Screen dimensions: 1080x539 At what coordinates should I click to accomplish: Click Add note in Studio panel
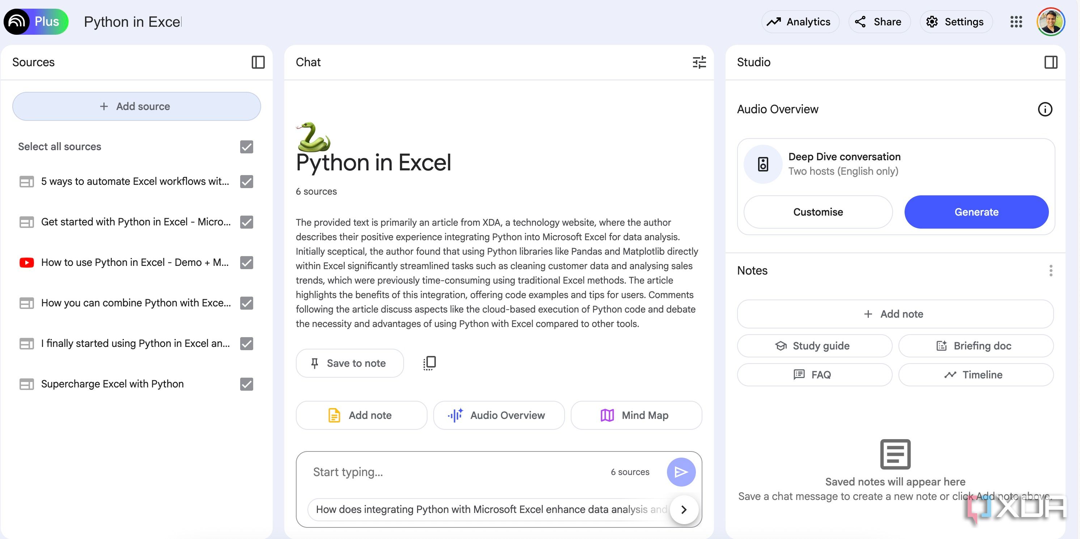895,314
